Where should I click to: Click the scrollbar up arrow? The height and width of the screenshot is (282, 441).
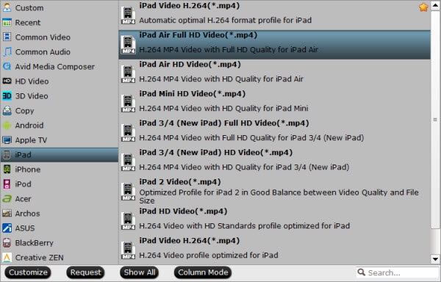coord(435,5)
